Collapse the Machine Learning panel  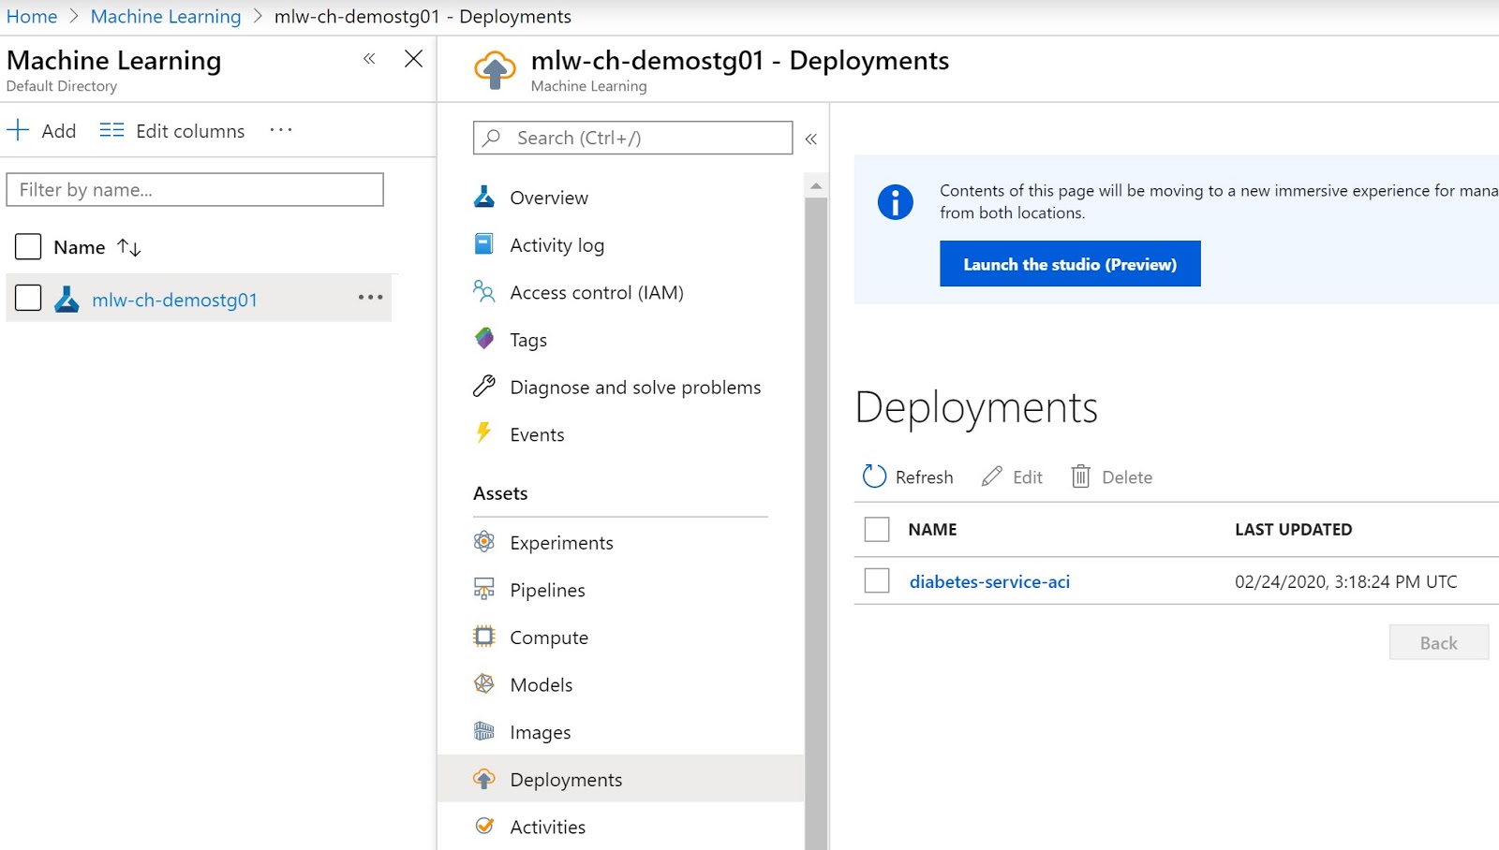pyautogui.click(x=369, y=58)
